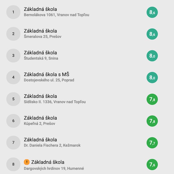This screenshot has width=174, height=174.
Task: Click the rank 8 circle badge
Action: coord(13,164)
